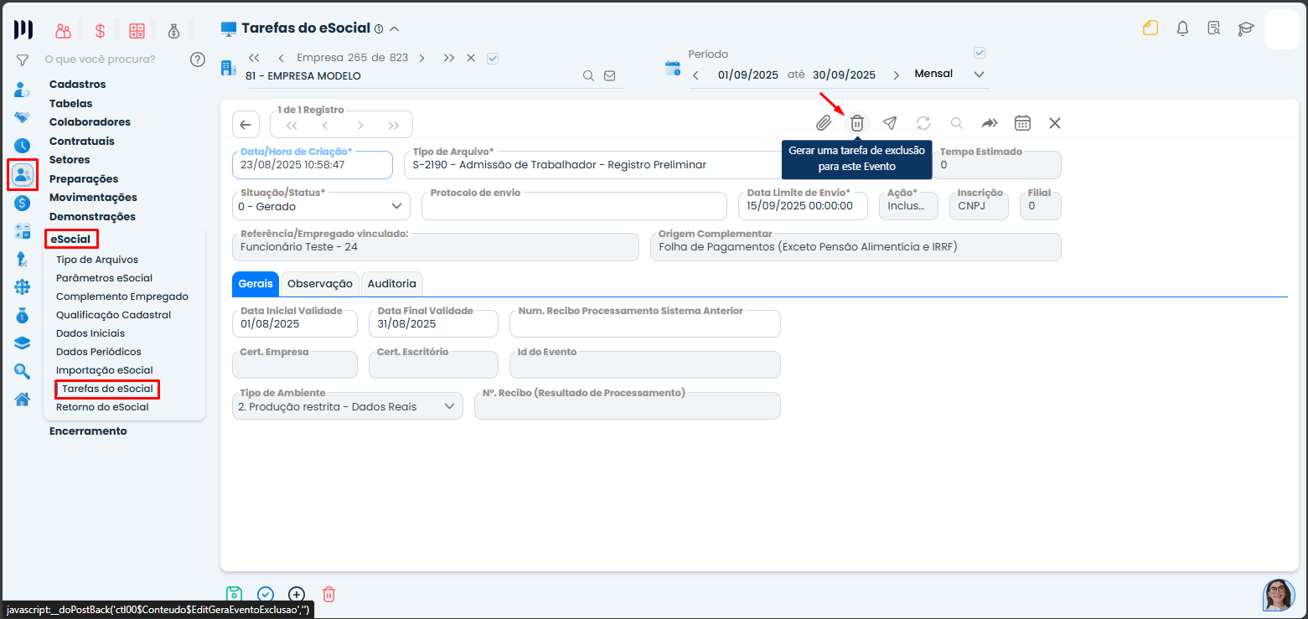Screen dimensions: 1308x619
Task: Expand the Encerramento menu section
Action: pyautogui.click(x=88, y=431)
